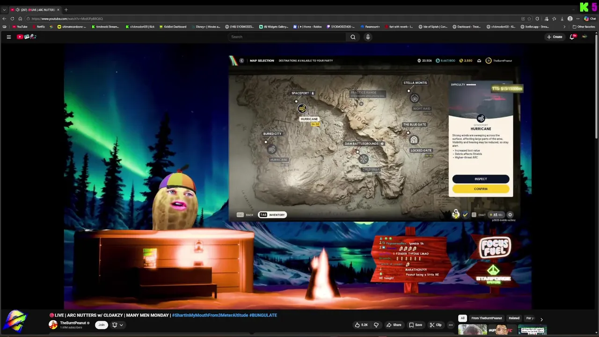
Task: Open in-game settings gear icon
Action: (510, 215)
